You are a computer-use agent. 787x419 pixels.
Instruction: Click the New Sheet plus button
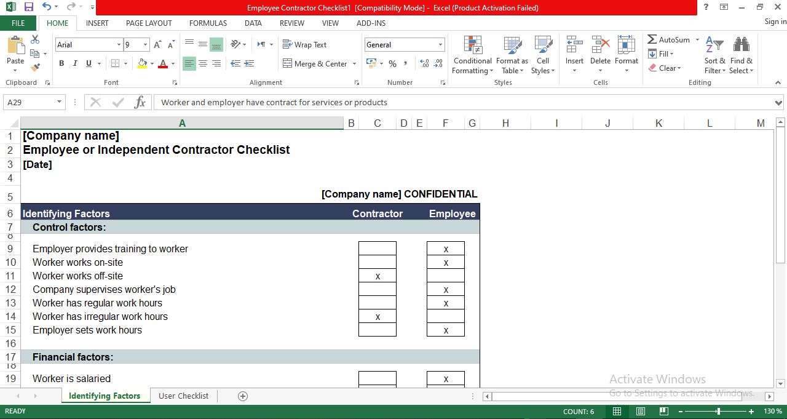[x=242, y=396]
